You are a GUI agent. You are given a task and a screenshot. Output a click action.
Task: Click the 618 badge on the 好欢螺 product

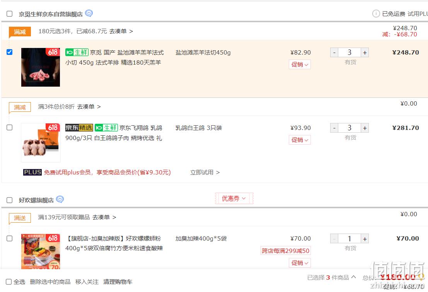tap(53, 238)
